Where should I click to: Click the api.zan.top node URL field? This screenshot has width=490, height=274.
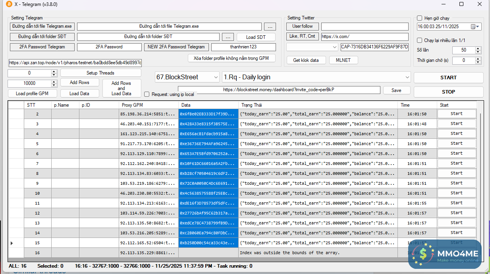(75, 63)
